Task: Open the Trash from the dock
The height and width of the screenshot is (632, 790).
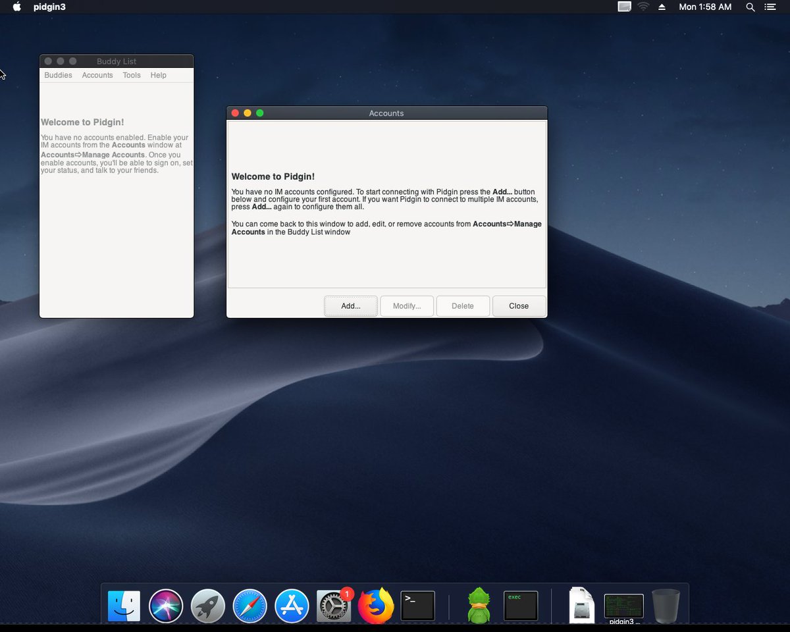Action: [666, 606]
